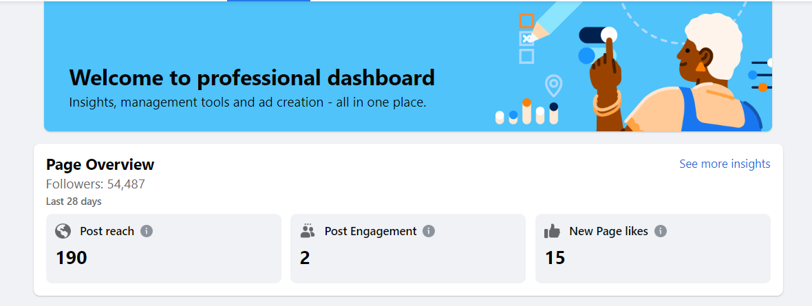Click the slider controls illustration at banner edge

pos(761,75)
